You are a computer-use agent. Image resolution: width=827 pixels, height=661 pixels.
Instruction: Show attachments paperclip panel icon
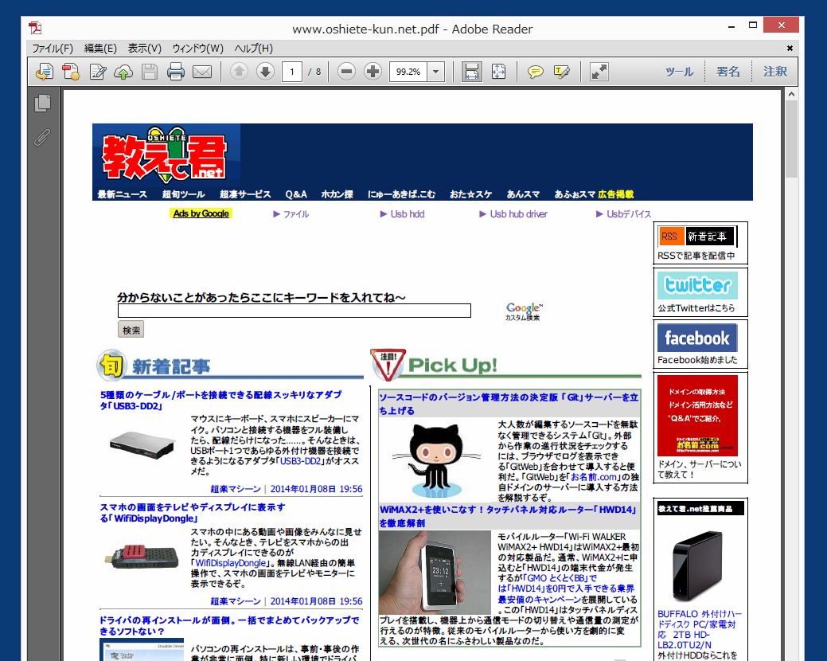(42, 137)
